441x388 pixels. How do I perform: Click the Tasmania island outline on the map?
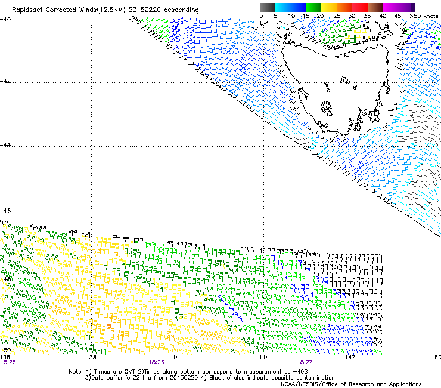[336, 89]
